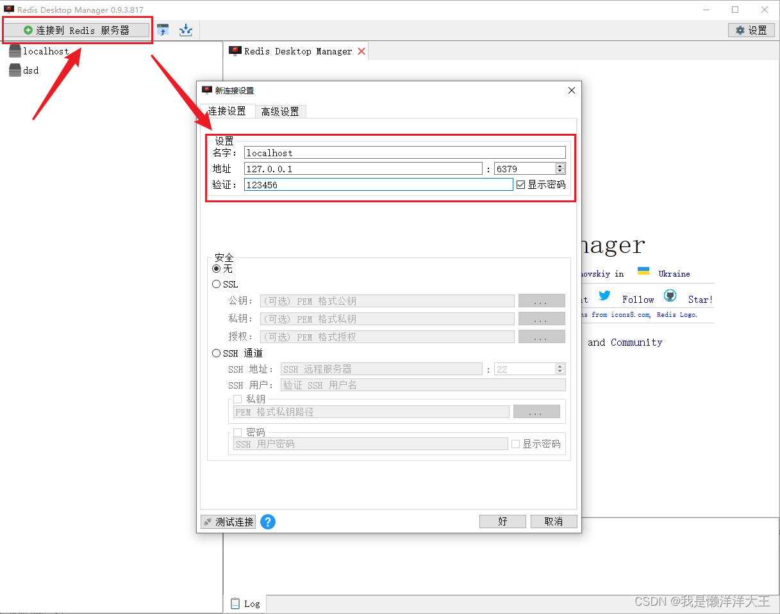The image size is (780, 614).
Task: Select the SSH 通道 radio button
Action: coord(216,353)
